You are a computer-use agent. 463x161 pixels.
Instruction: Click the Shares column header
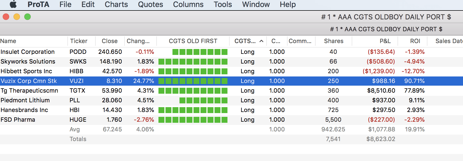[x=334, y=41]
